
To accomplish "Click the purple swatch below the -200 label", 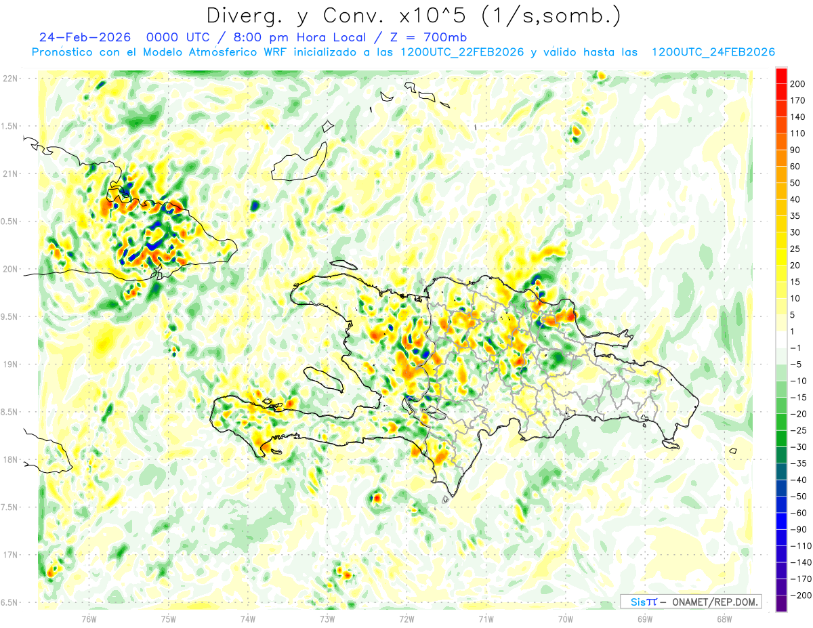I will click(x=781, y=603).
